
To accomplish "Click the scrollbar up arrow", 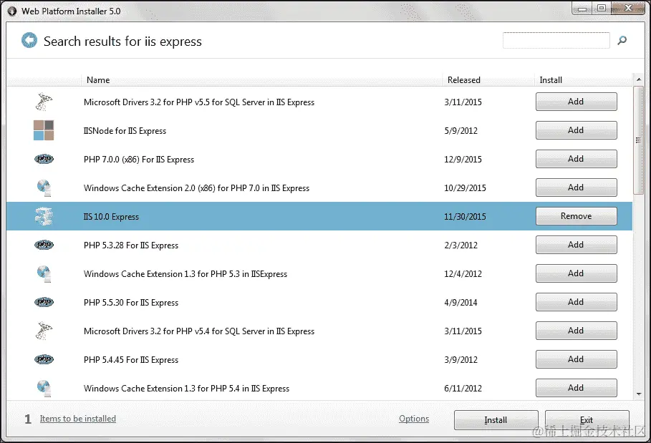I will [639, 79].
